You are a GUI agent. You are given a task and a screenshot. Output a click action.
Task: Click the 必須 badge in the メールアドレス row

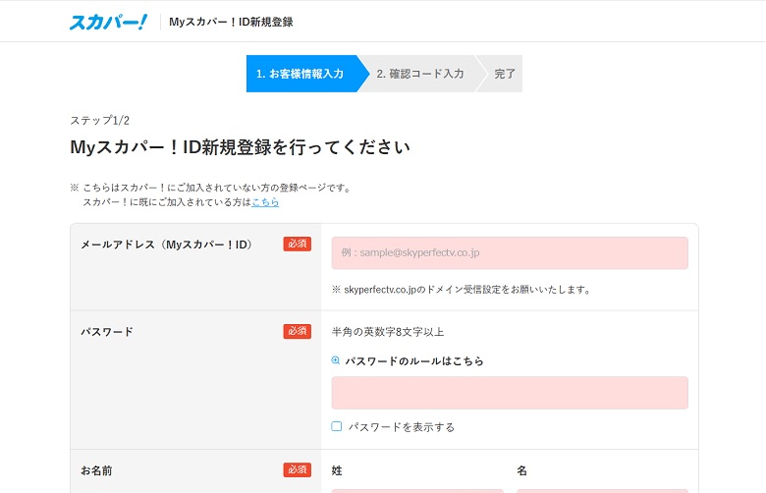297,244
